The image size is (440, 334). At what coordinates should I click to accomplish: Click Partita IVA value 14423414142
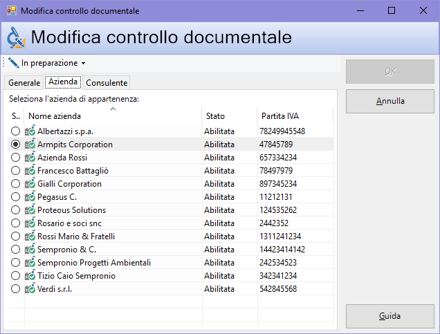point(282,250)
